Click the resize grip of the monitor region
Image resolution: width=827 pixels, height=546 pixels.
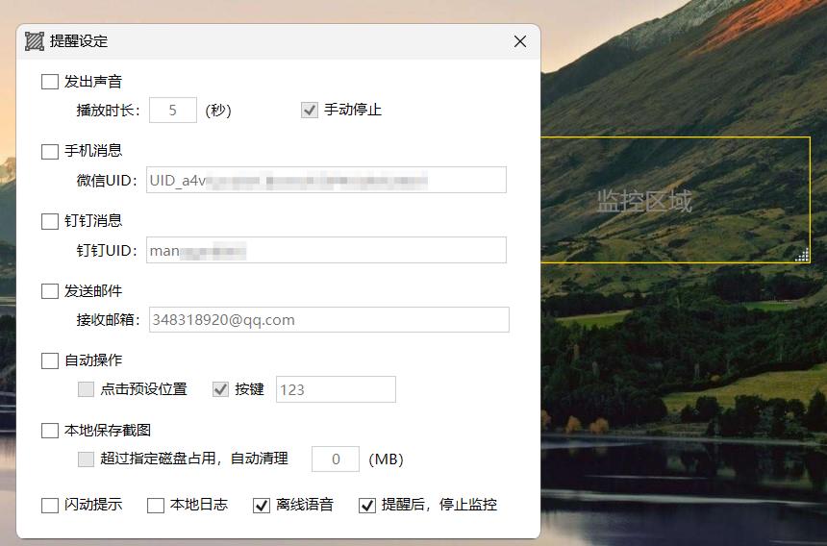[x=802, y=255]
